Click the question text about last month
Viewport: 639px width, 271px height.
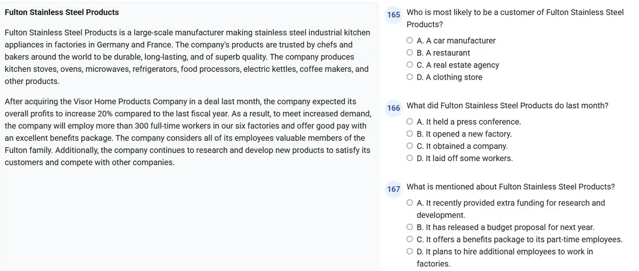(507, 106)
